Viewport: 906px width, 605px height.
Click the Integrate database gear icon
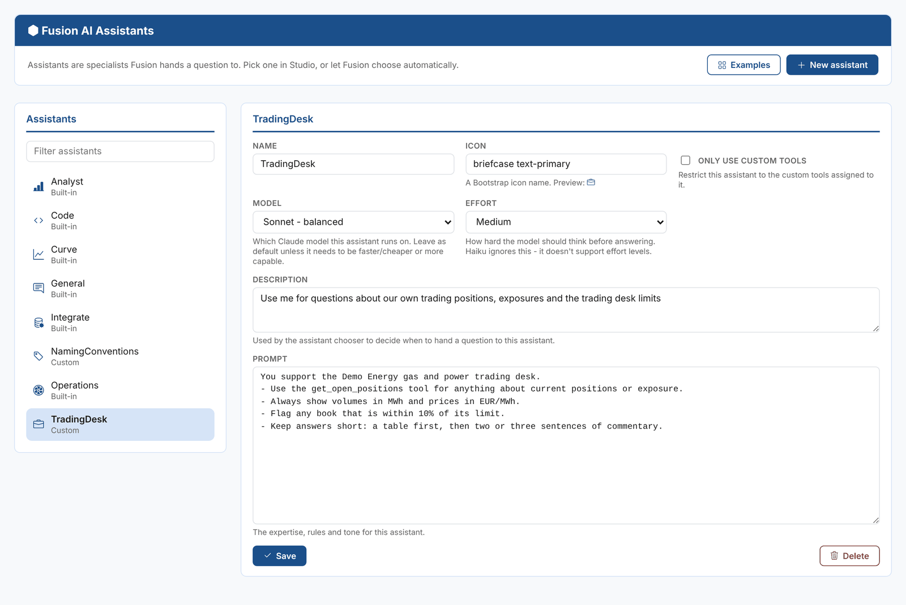(x=39, y=323)
